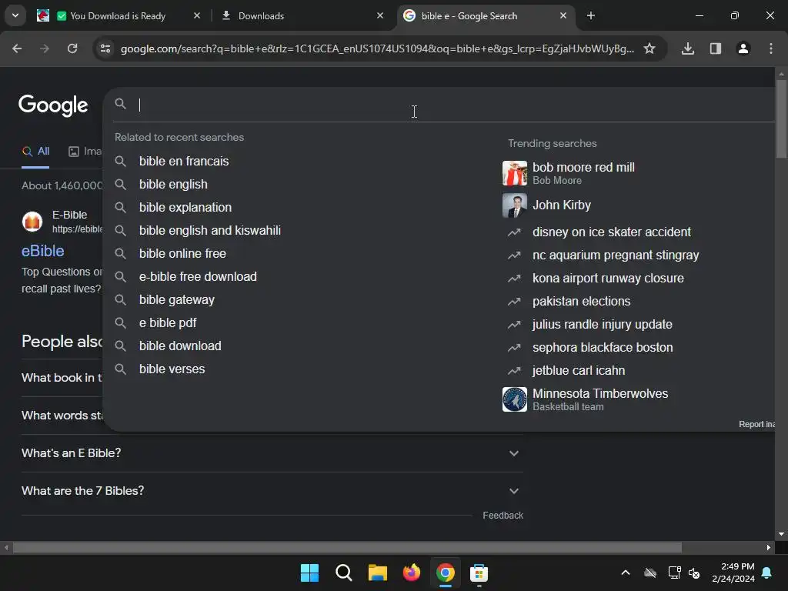
Task: Open Chrome downloads tray icon
Action: (x=688, y=48)
